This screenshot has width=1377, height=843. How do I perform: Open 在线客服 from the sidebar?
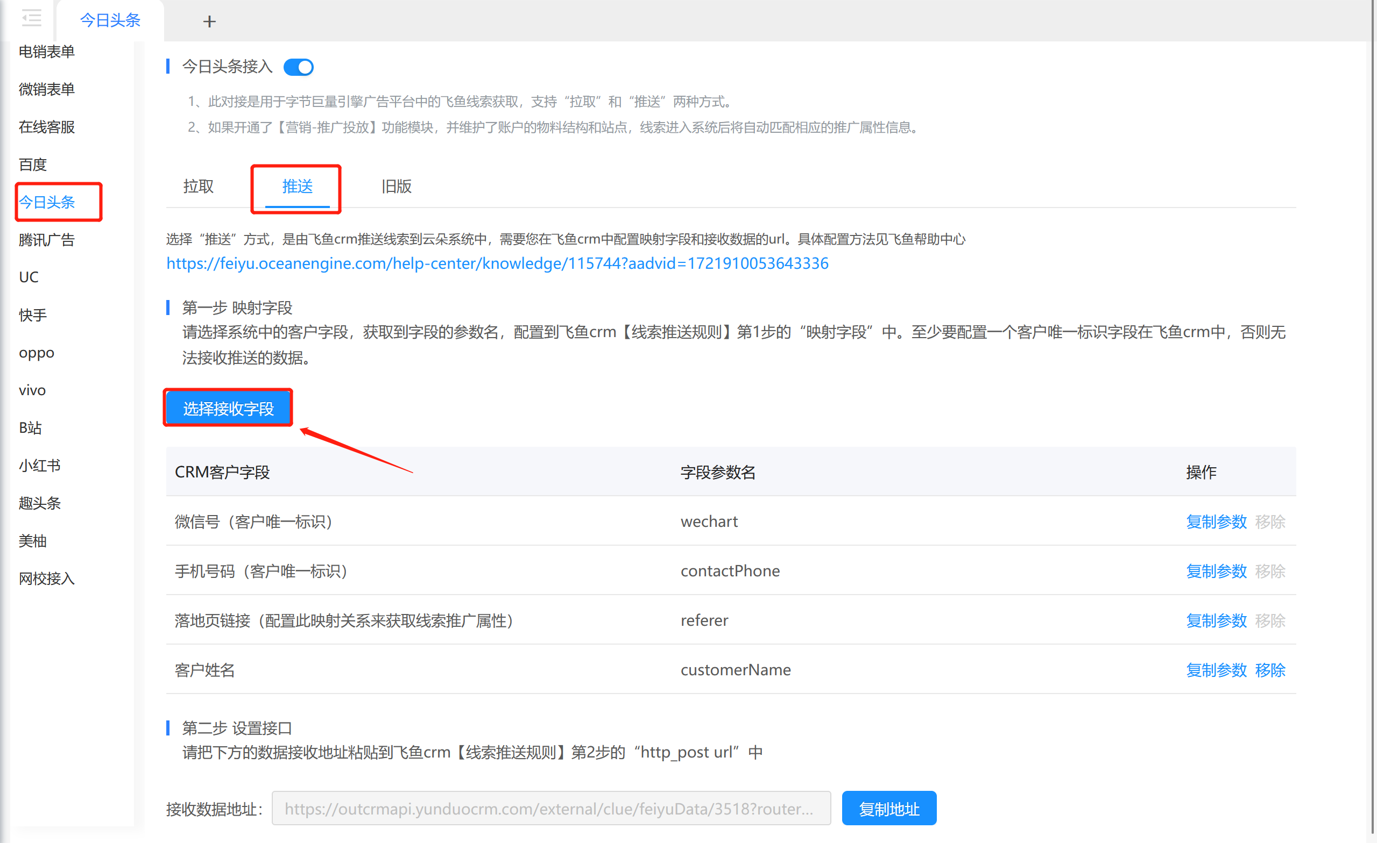(x=46, y=127)
